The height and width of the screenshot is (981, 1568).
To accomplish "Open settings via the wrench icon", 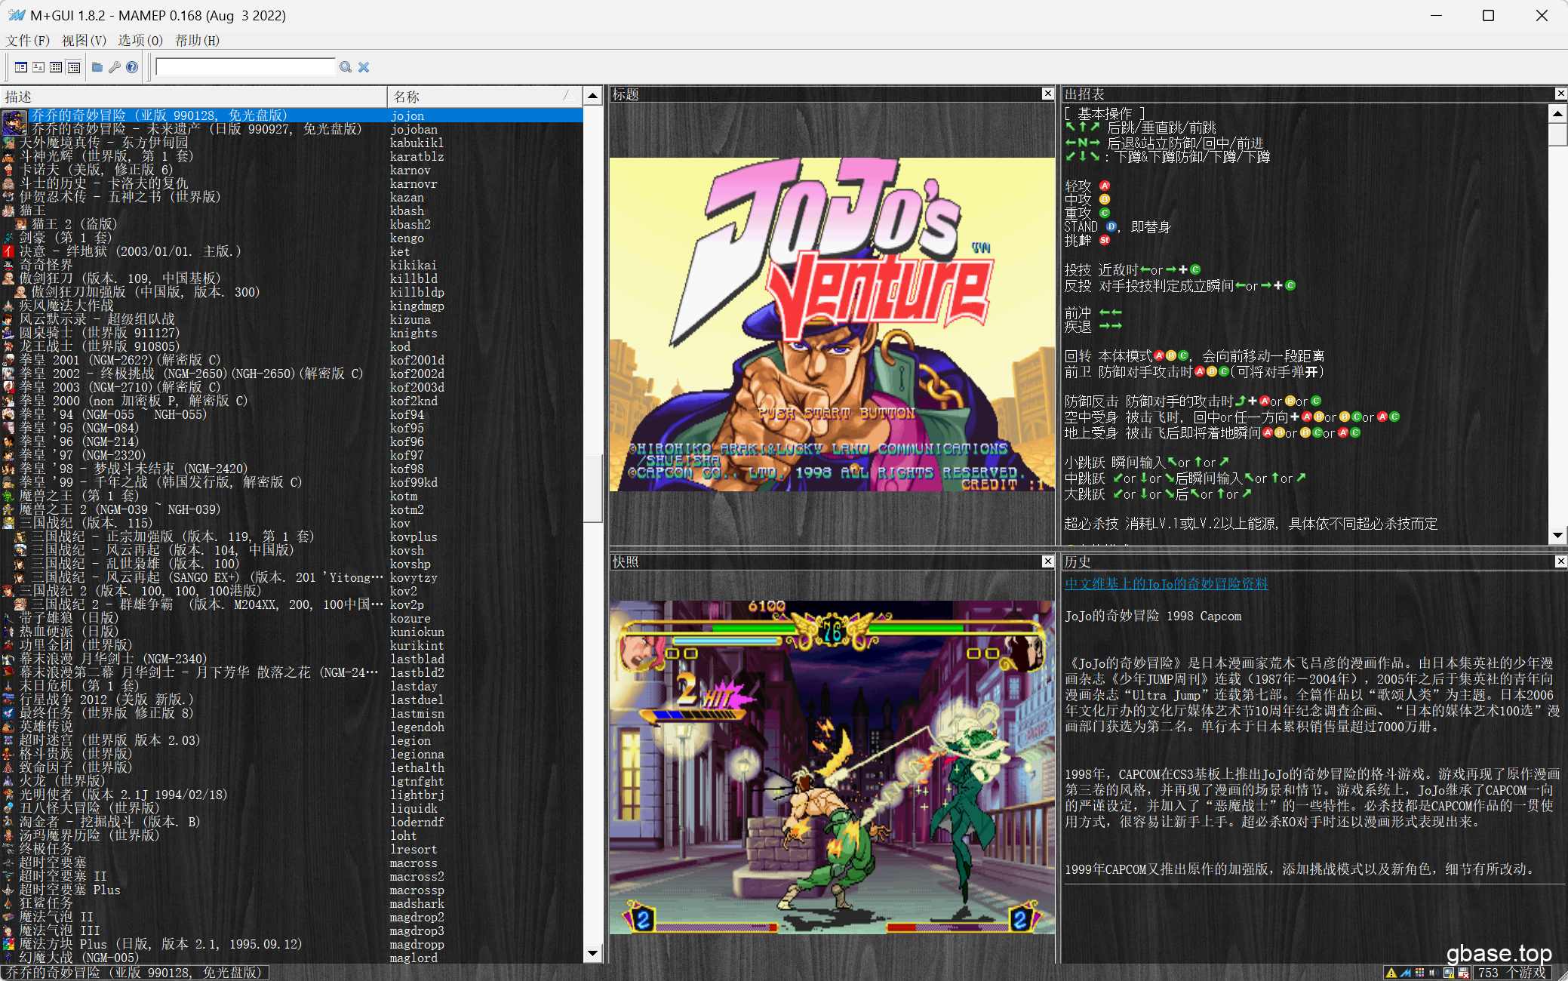I will click(115, 67).
